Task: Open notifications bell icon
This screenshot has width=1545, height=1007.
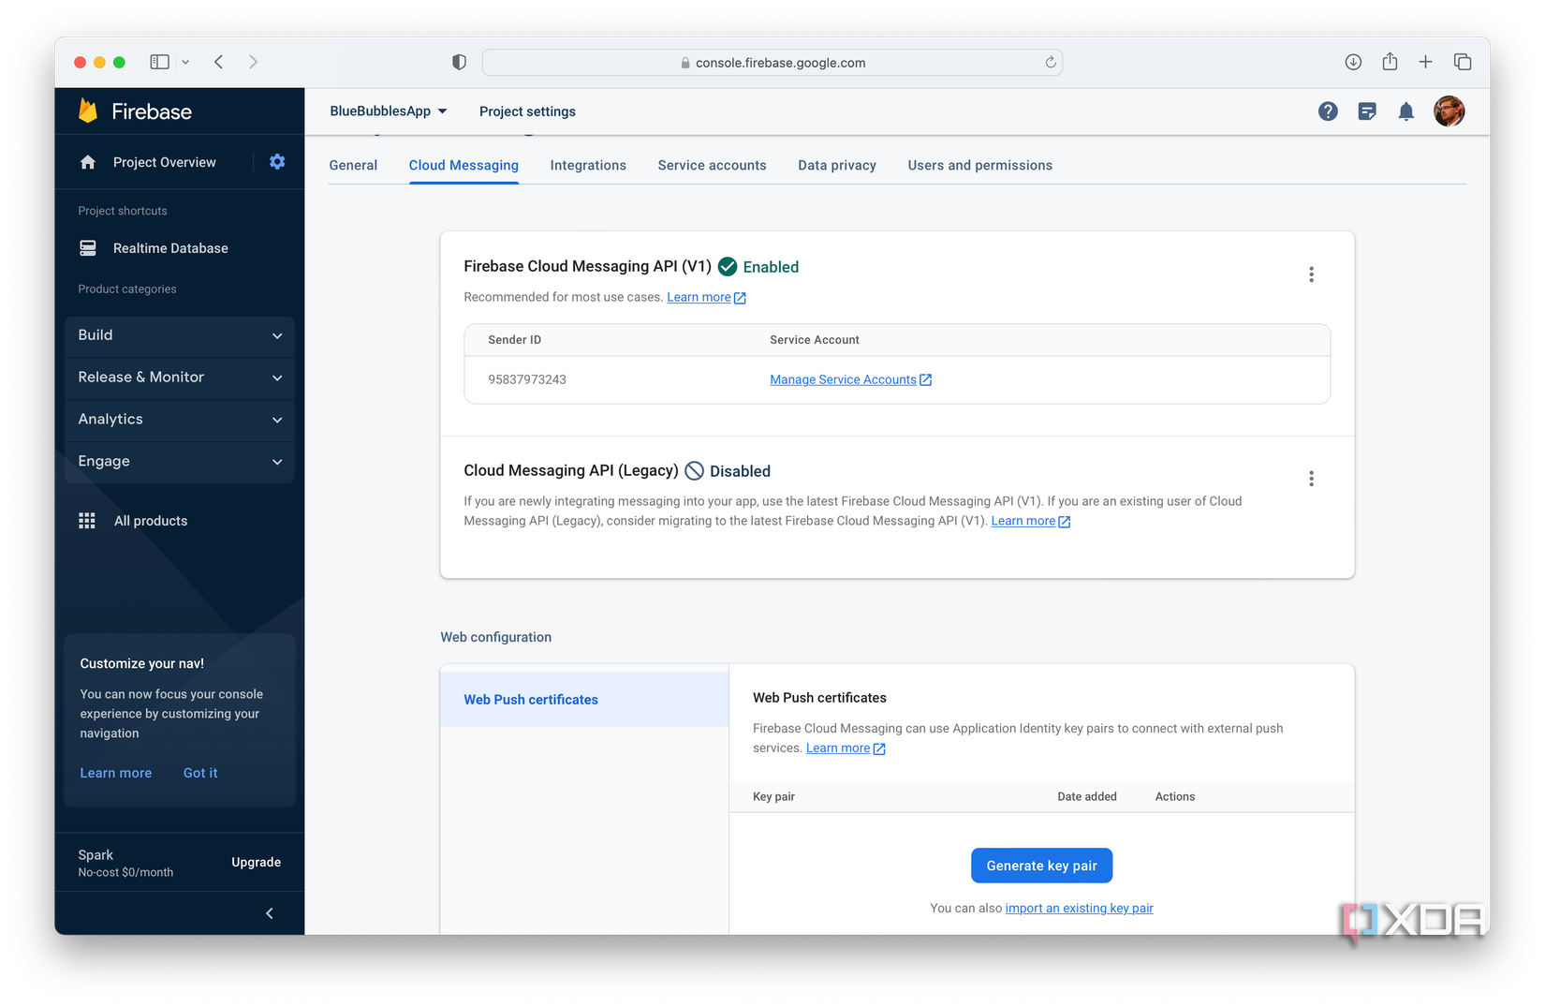Action: (1406, 111)
